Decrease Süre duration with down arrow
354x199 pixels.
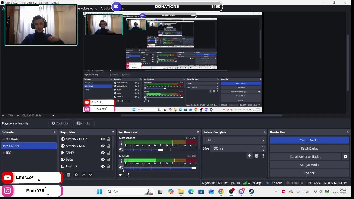click(x=263, y=150)
